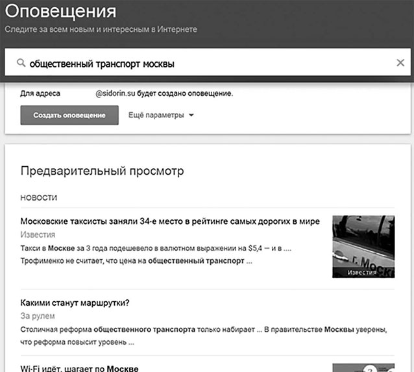This screenshot has width=414, height=372.
Task: Click the search field containing "общественный транспорт москвы"
Action: pyautogui.click(x=195, y=64)
